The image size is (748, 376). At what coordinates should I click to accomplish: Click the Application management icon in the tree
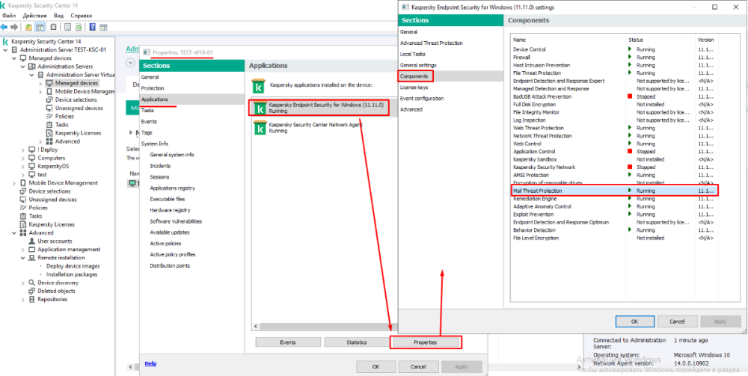(32, 249)
